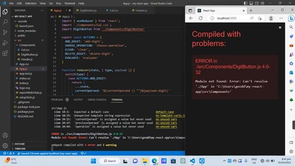
Task: Open the Output panel tab
Action: click(78, 100)
